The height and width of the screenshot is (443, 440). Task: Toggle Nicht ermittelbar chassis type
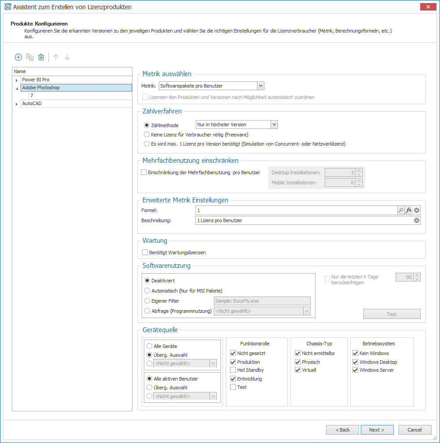coord(297,353)
